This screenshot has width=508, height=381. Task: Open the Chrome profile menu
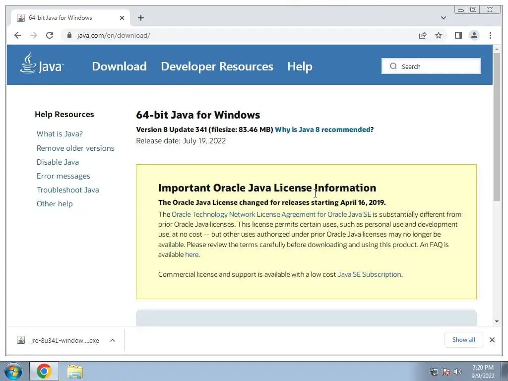tap(474, 35)
